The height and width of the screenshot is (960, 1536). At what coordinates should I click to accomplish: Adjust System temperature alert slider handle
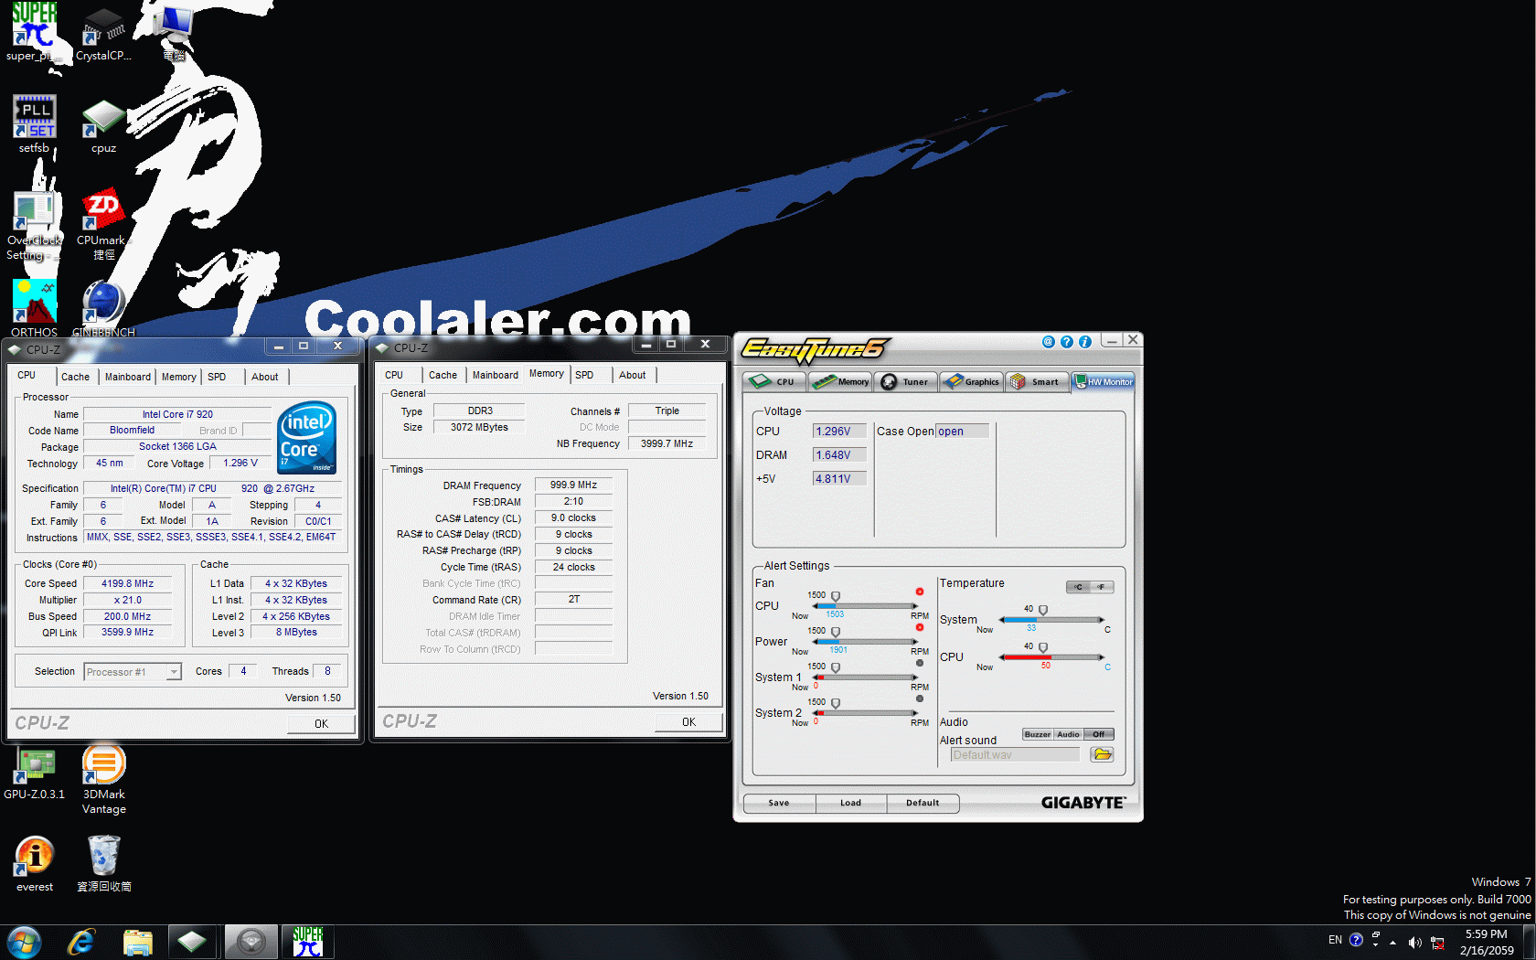pos(1042,611)
